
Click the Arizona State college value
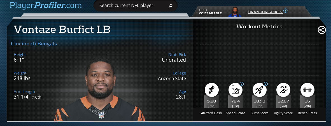(x=172, y=78)
